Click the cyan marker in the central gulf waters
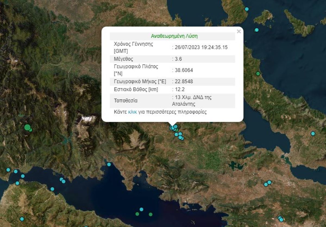Image resolution: width=326 pixels, height=227 pixels. [x=141, y=210]
